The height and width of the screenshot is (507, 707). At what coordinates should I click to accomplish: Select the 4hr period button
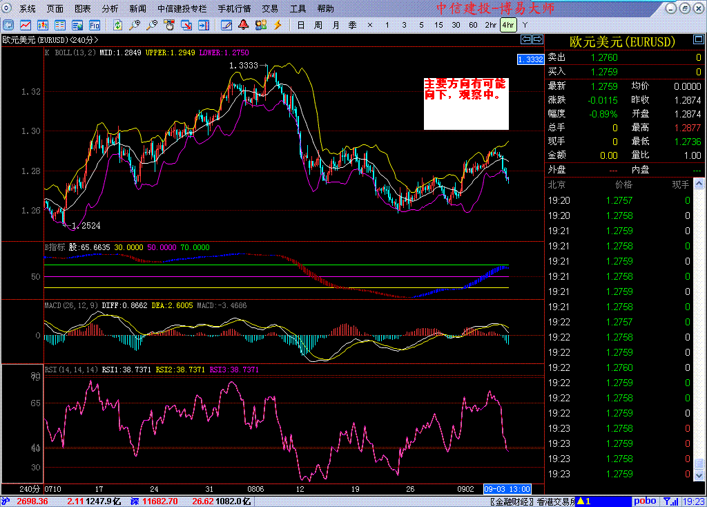[x=508, y=26]
